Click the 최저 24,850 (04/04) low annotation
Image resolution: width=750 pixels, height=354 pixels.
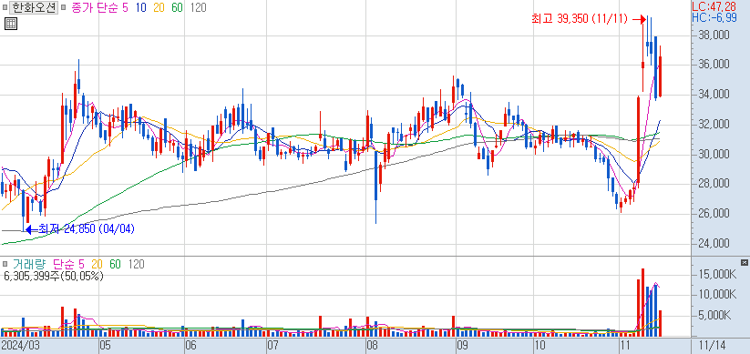pyautogui.click(x=86, y=229)
